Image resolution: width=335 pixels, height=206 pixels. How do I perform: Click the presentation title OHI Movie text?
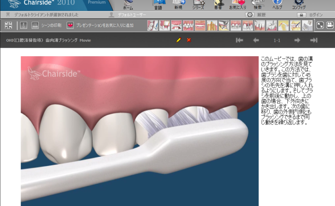click(48, 40)
